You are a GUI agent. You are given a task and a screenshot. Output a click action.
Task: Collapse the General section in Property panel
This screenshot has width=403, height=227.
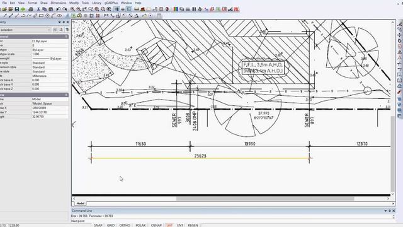click(x=66, y=37)
